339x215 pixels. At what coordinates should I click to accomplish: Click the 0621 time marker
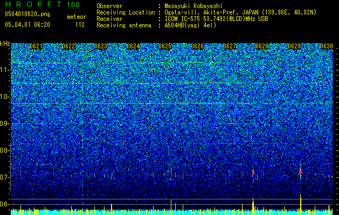[x=36, y=46]
